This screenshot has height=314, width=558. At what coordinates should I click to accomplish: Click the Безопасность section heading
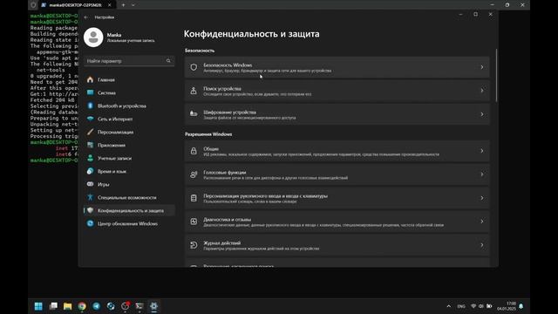(200, 51)
